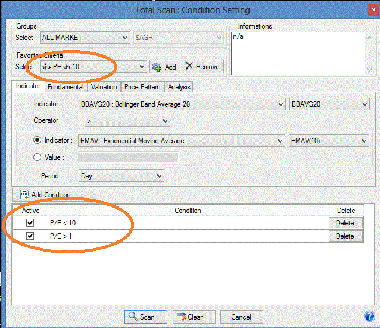Screen dimensions: 380x328
Task: Click the Informations scrollbar up arrow
Action: tap(370, 38)
